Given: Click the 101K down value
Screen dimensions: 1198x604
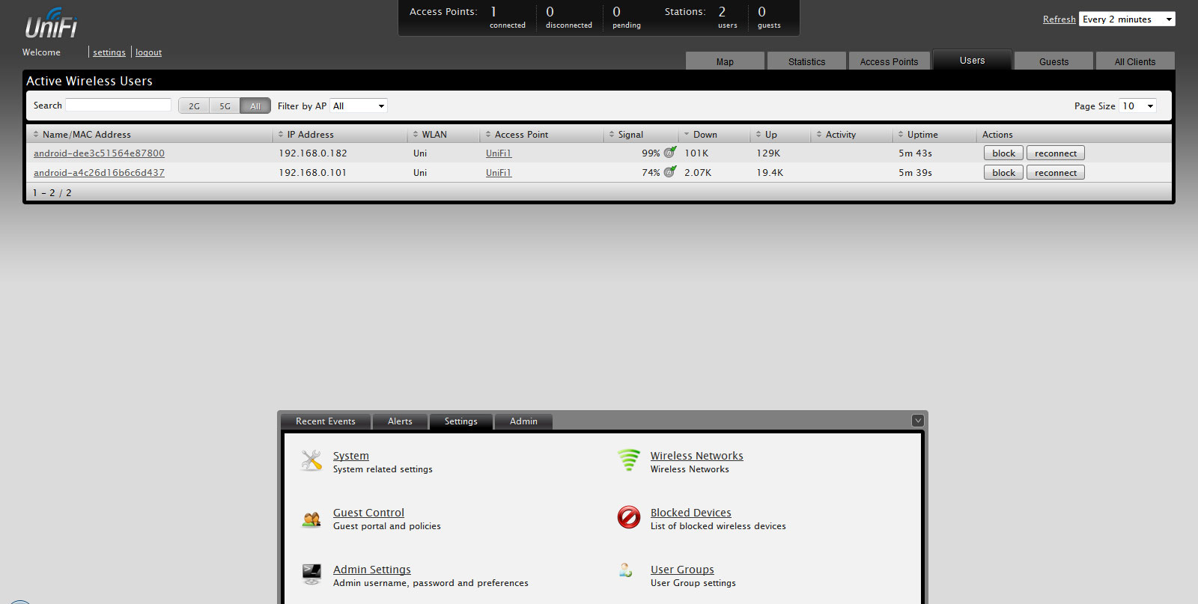Looking at the screenshot, I should [696, 153].
